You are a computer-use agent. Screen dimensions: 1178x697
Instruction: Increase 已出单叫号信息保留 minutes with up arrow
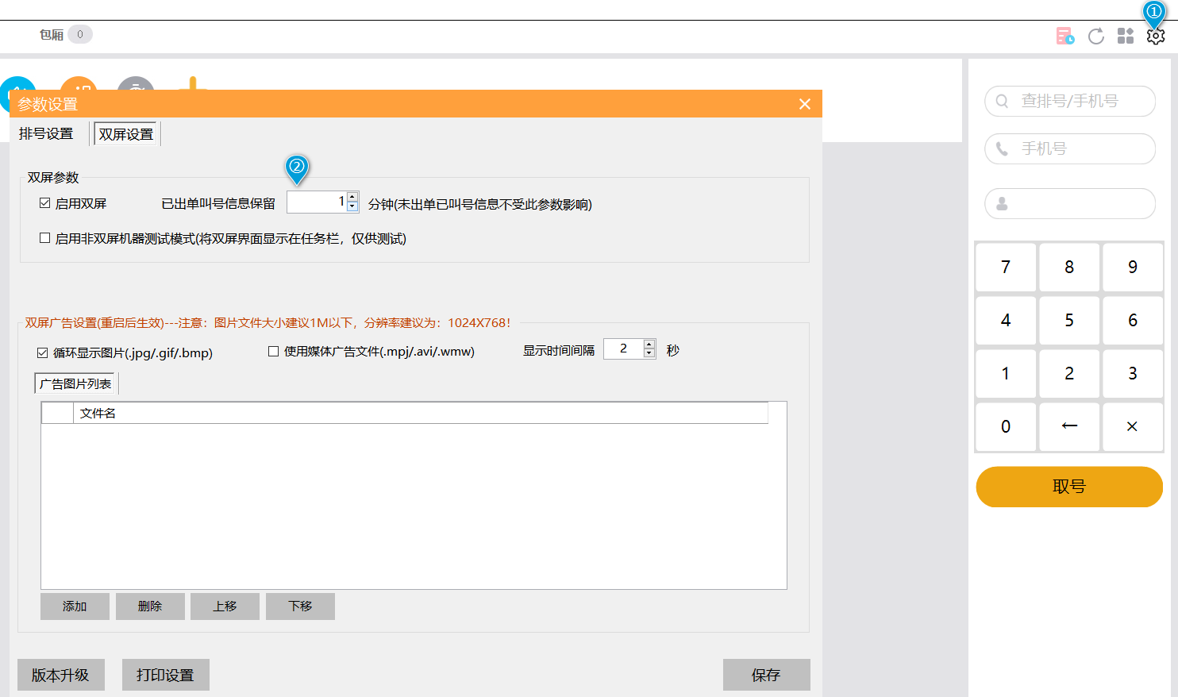click(352, 197)
